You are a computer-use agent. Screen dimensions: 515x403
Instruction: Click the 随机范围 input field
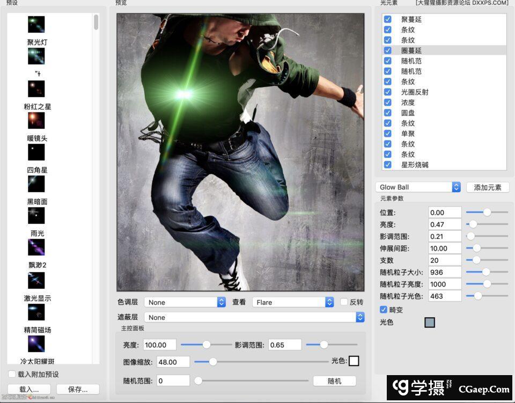[x=172, y=380]
